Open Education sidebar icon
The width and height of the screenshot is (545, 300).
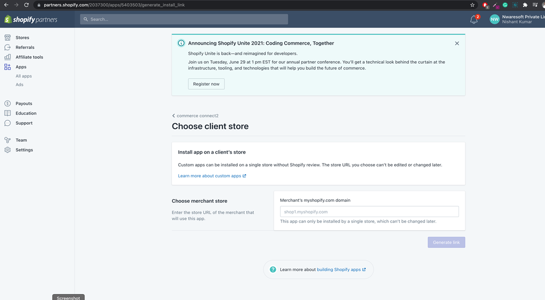click(7, 113)
